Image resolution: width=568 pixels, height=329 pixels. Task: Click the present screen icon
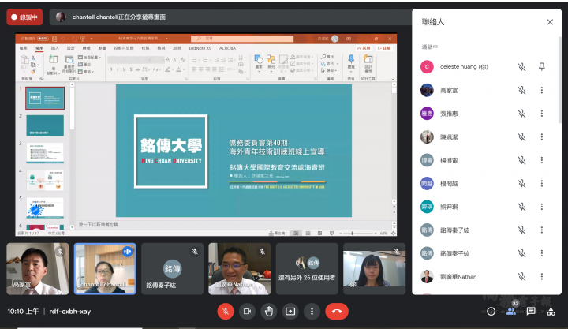290,311
